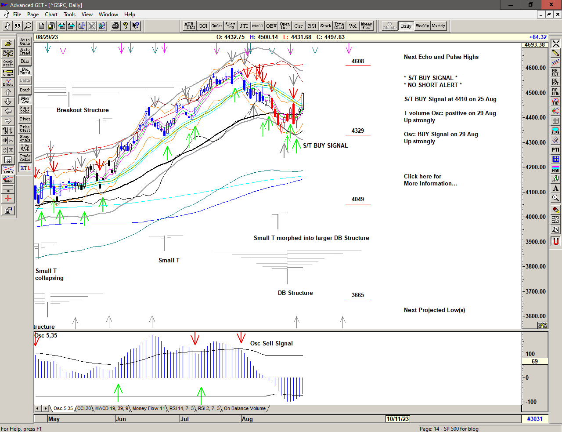Switch to MACD 19, 39, 9 tab
The width and height of the screenshot is (562, 432).
pos(112,408)
